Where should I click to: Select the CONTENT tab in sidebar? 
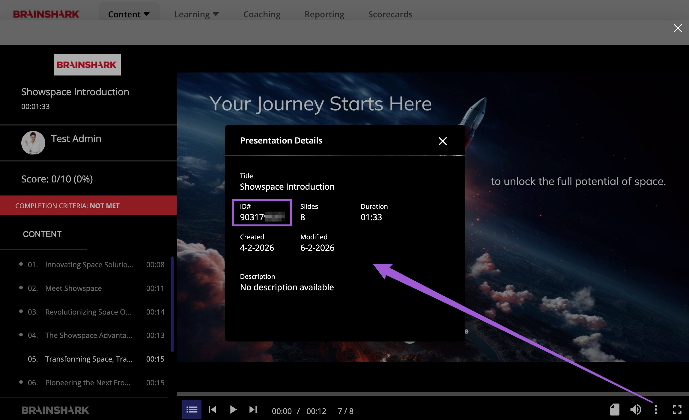42,234
